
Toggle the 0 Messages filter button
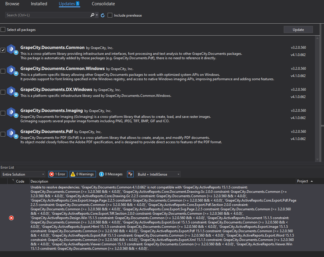coord(111,174)
